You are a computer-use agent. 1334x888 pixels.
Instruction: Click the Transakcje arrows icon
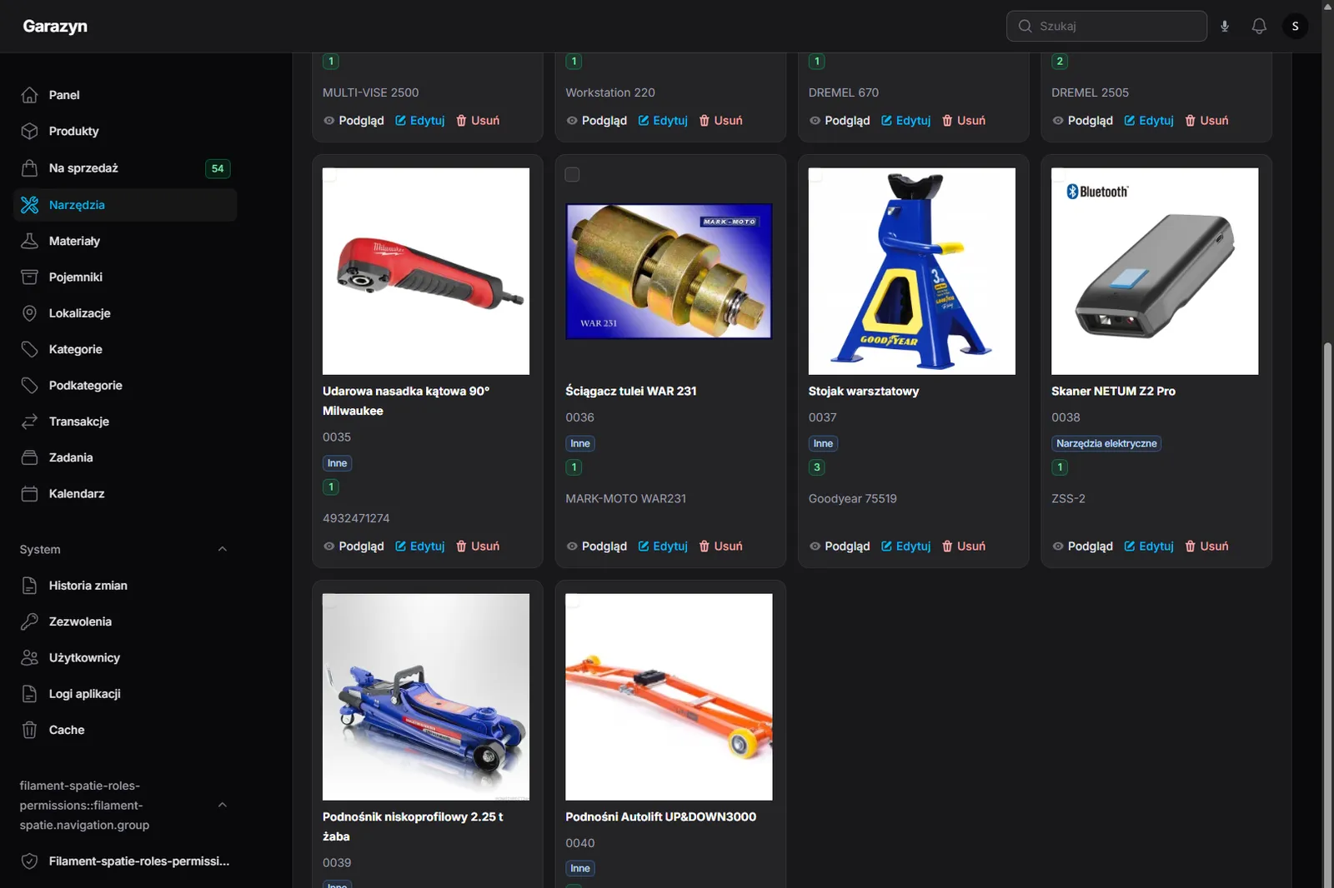coord(29,422)
